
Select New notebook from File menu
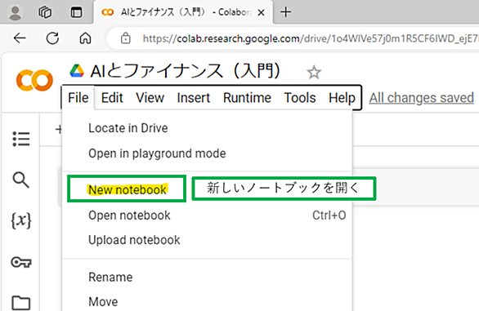tap(128, 190)
